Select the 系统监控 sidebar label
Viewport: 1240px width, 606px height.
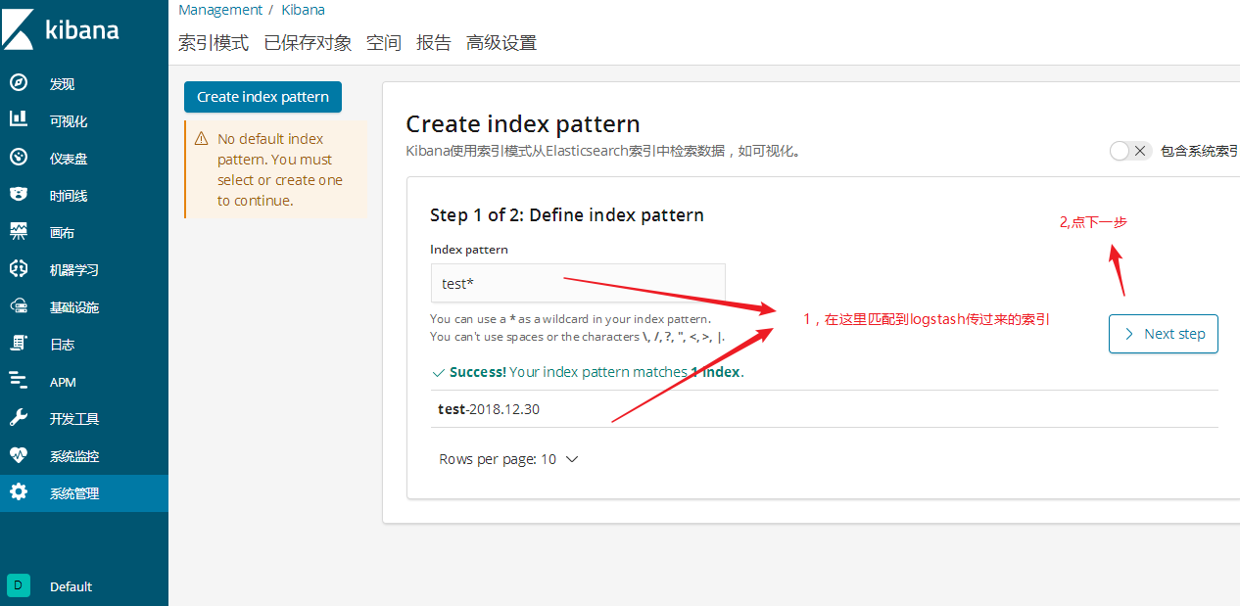[x=74, y=456]
